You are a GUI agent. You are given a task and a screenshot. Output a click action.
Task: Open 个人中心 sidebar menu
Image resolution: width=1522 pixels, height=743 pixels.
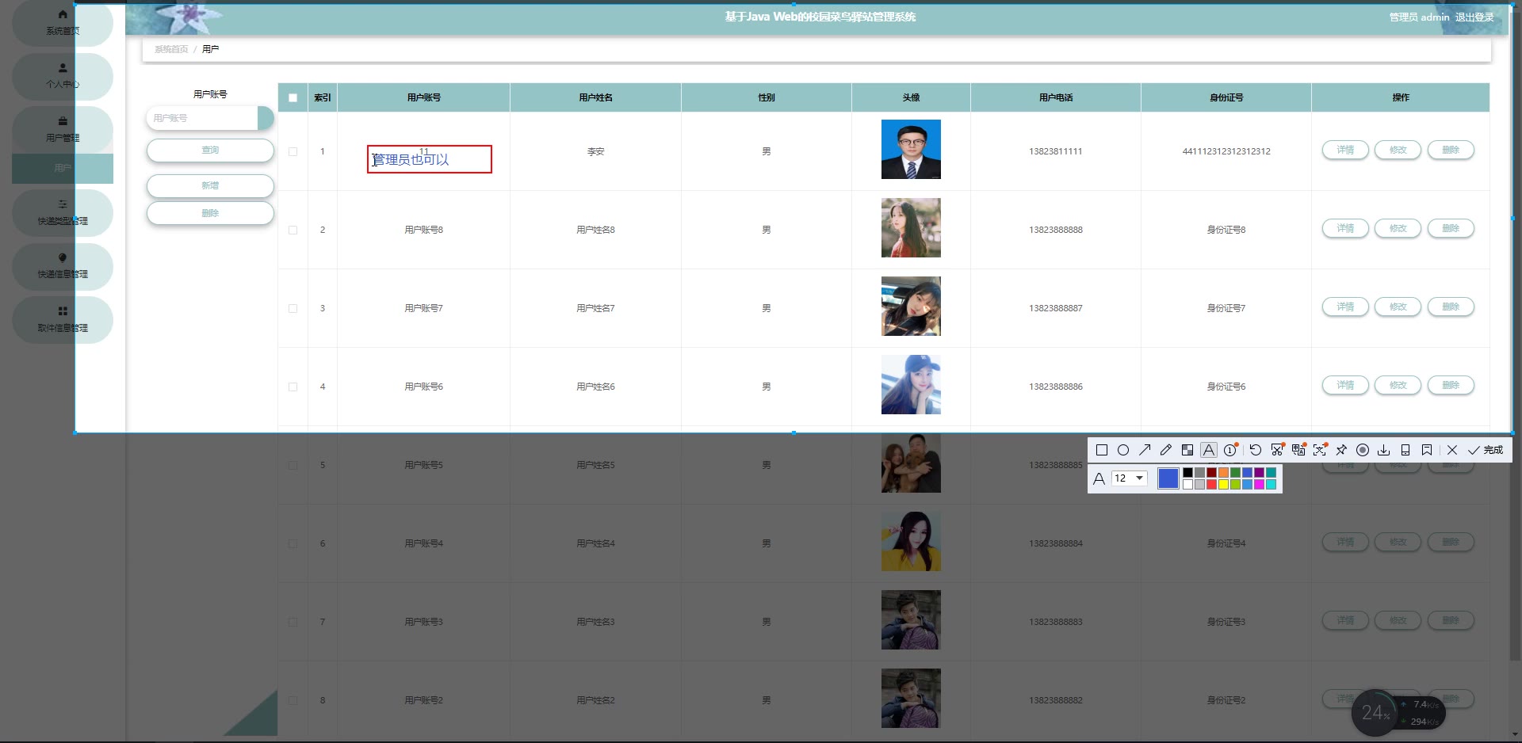pyautogui.click(x=63, y=76)
